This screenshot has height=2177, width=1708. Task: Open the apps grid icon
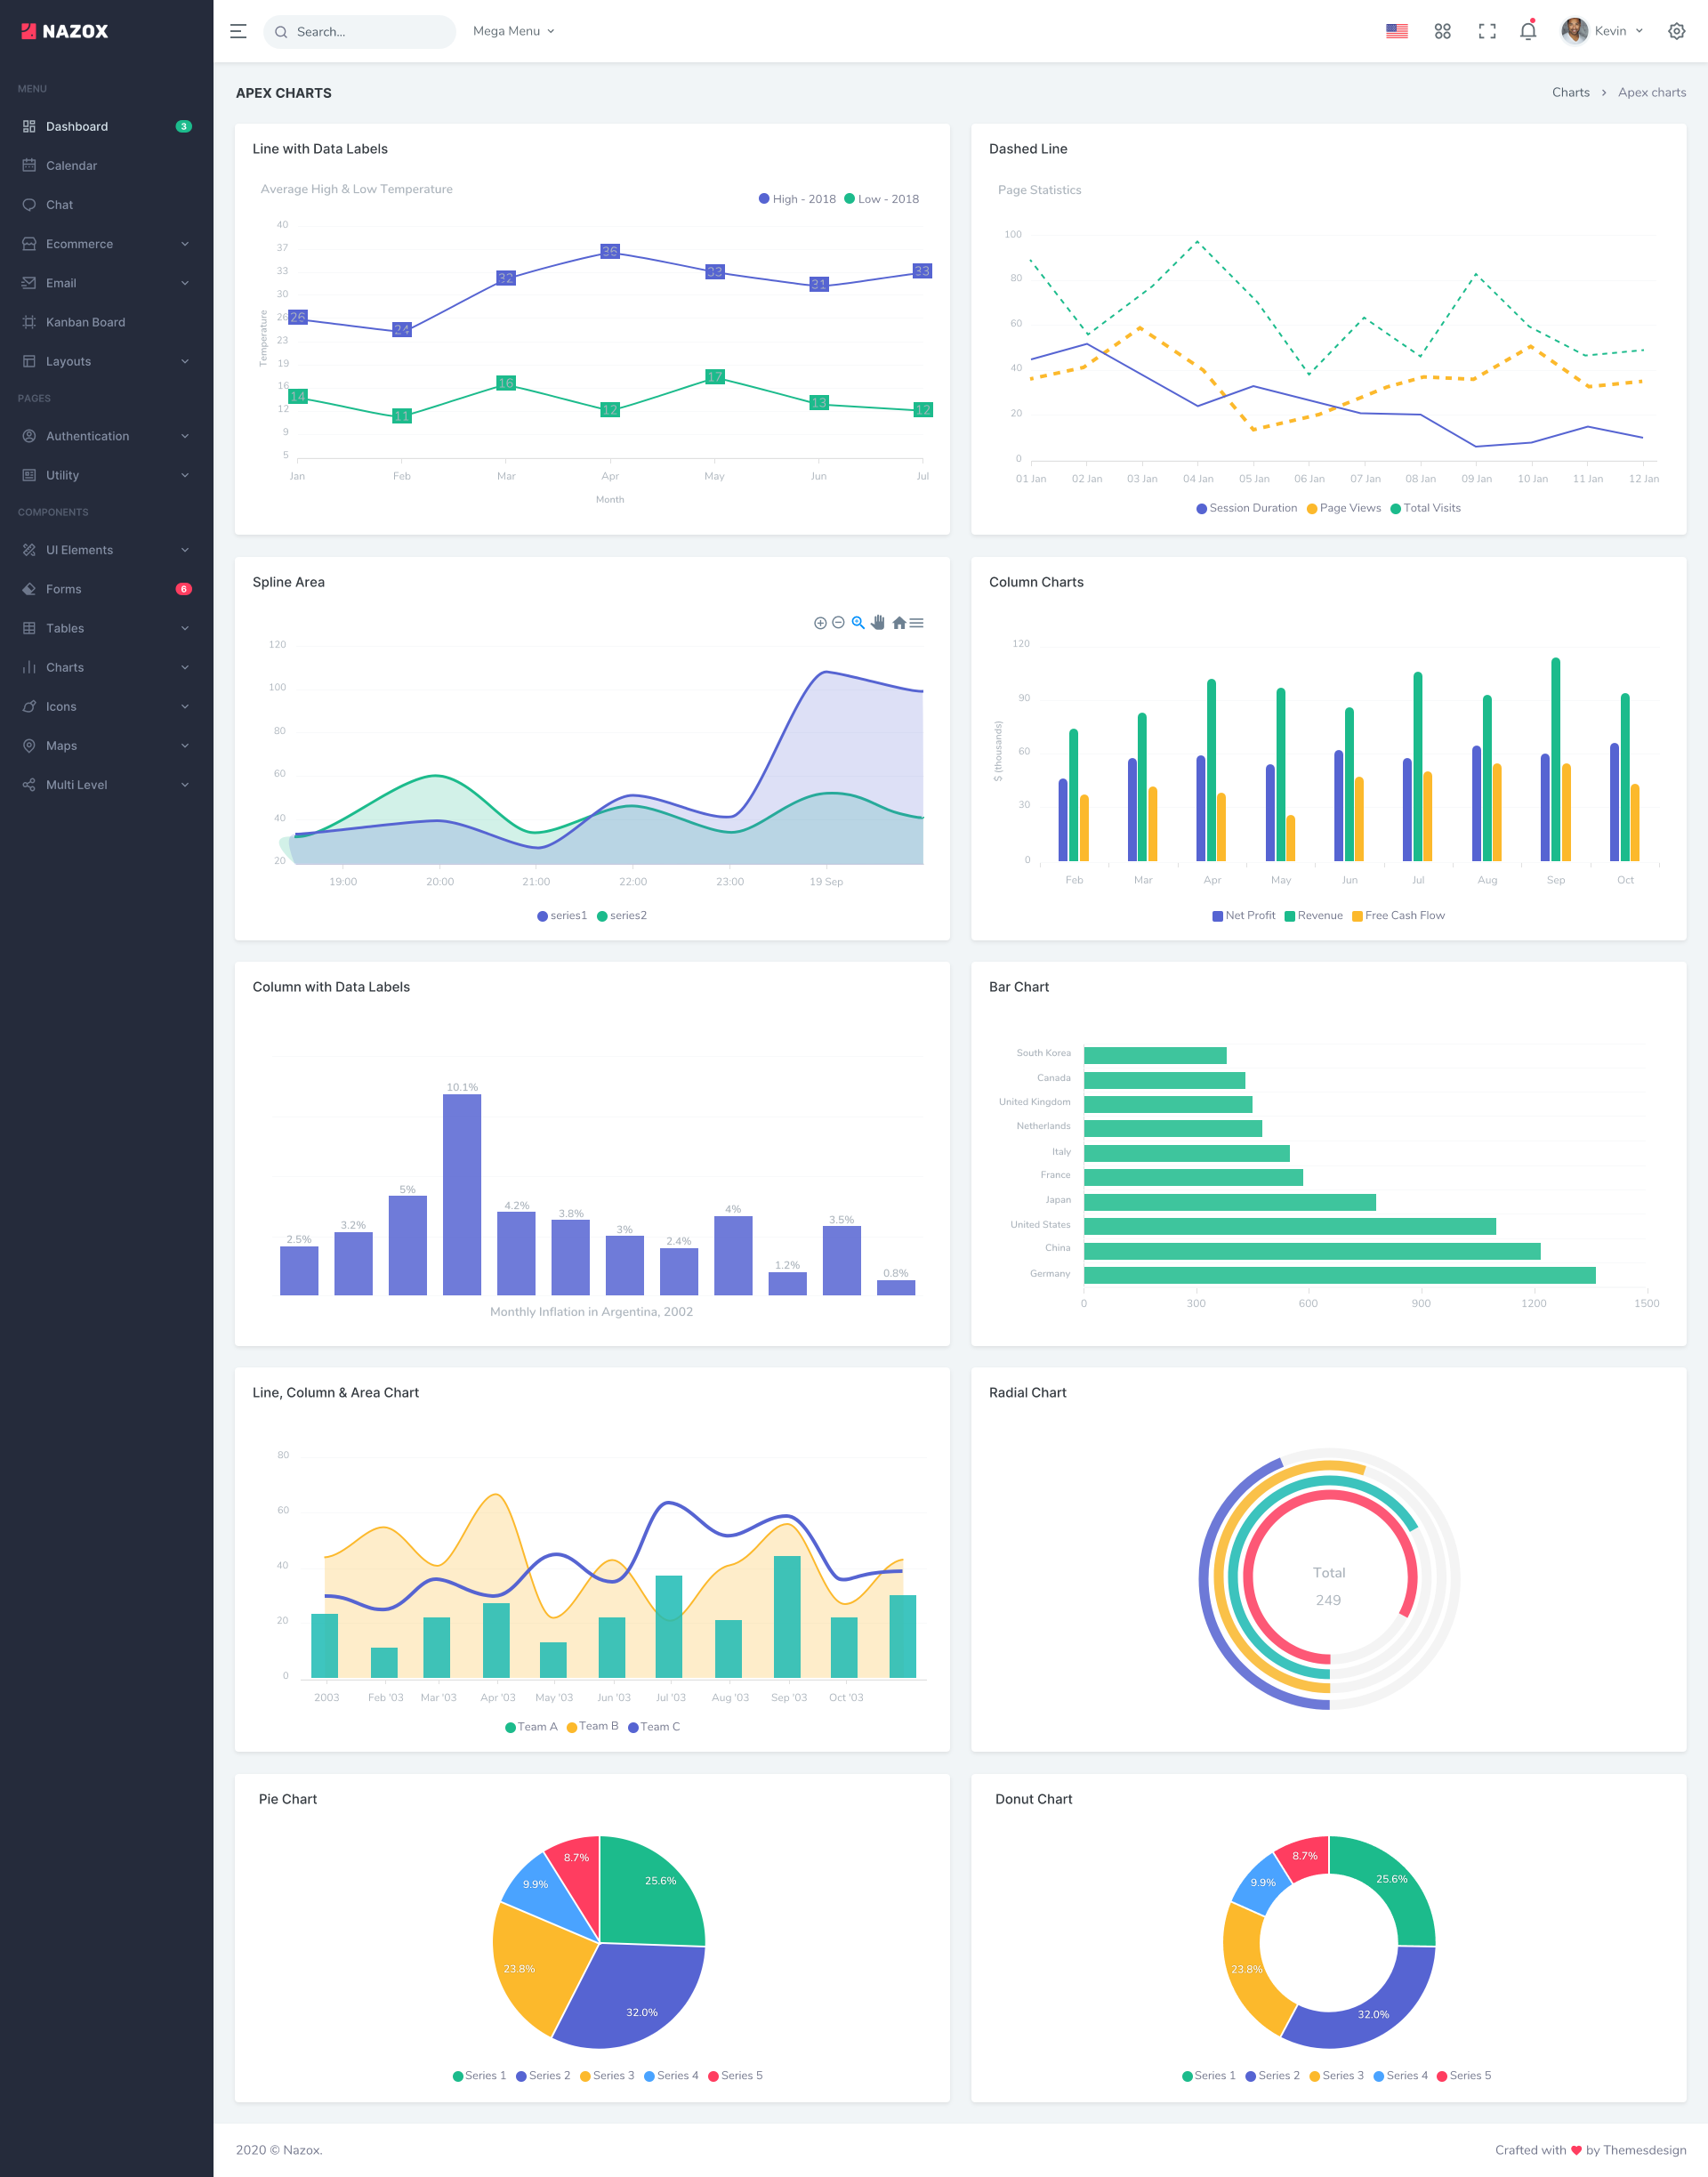pyautogui.click(x=1442, y=31)
